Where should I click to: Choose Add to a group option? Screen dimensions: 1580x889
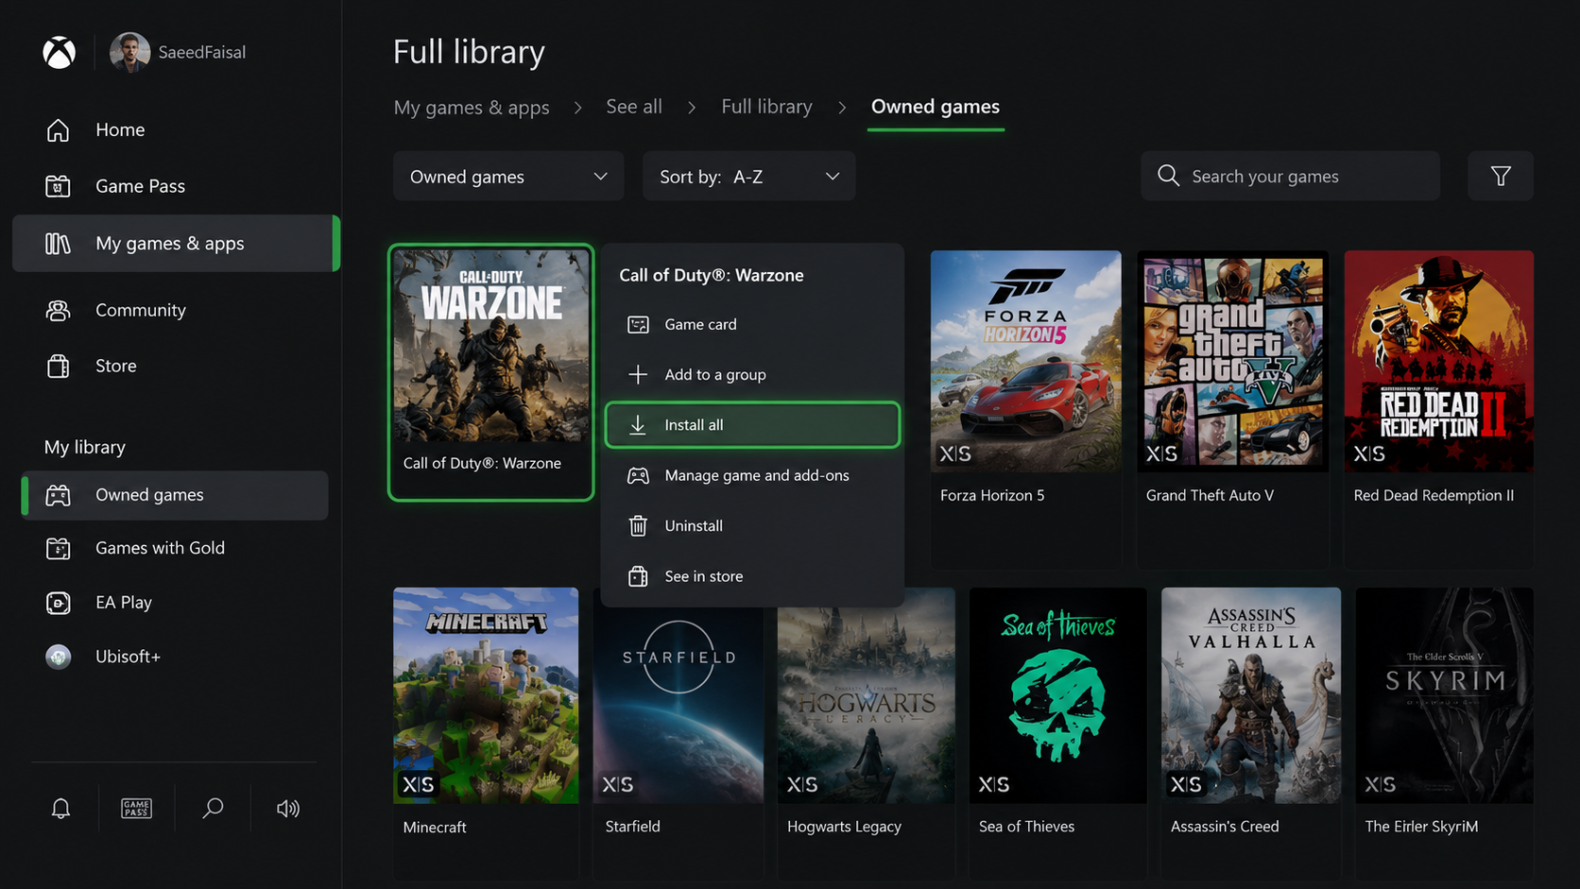tap(752, 374)
